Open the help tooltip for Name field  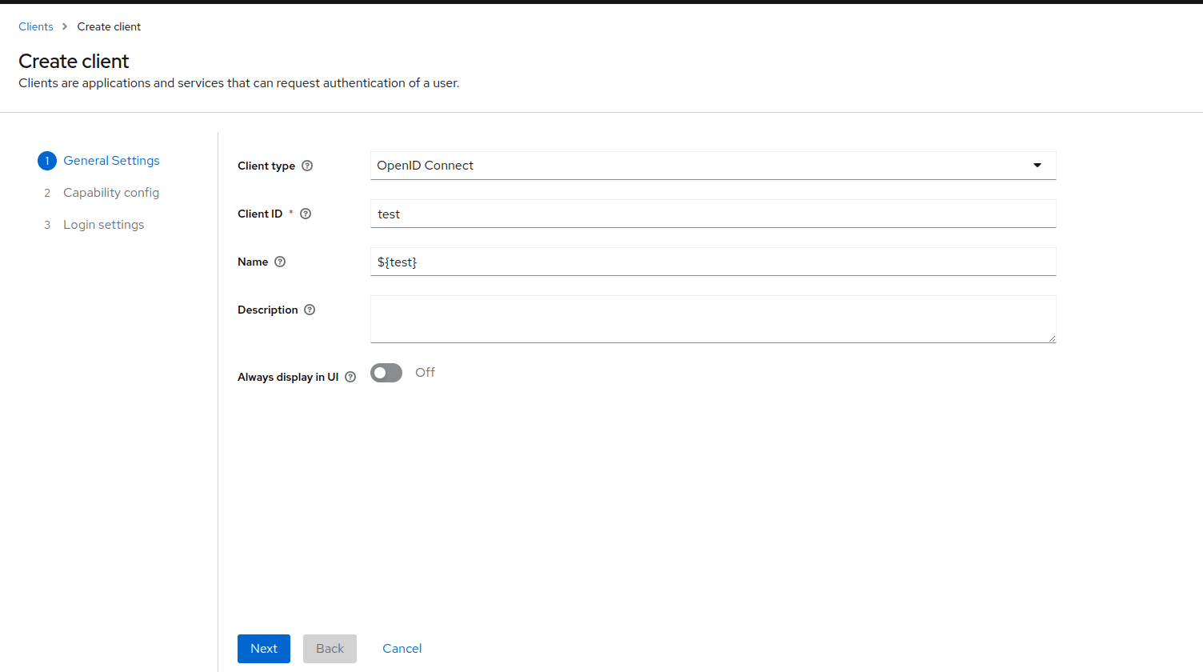point(280,262)
